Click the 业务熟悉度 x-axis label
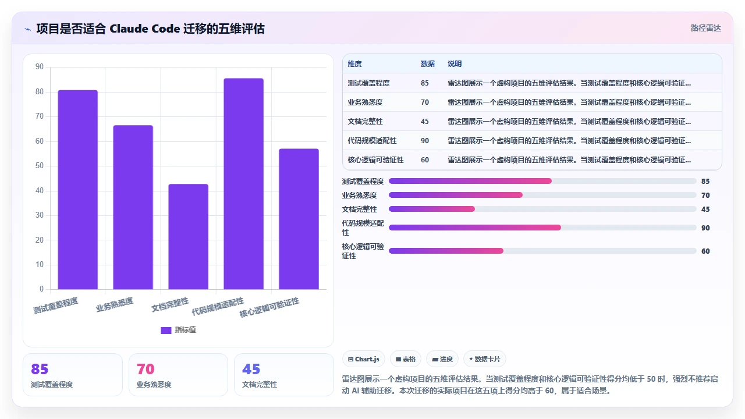 coord(115,304)
